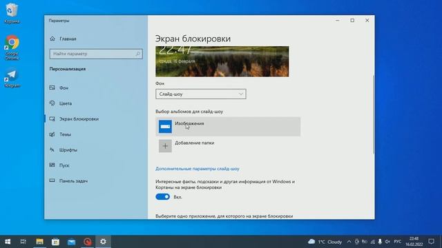The width and height of the screenshot is (442, 248).
Task: Switch the РУС input language
Action: (x=398, y=242)
